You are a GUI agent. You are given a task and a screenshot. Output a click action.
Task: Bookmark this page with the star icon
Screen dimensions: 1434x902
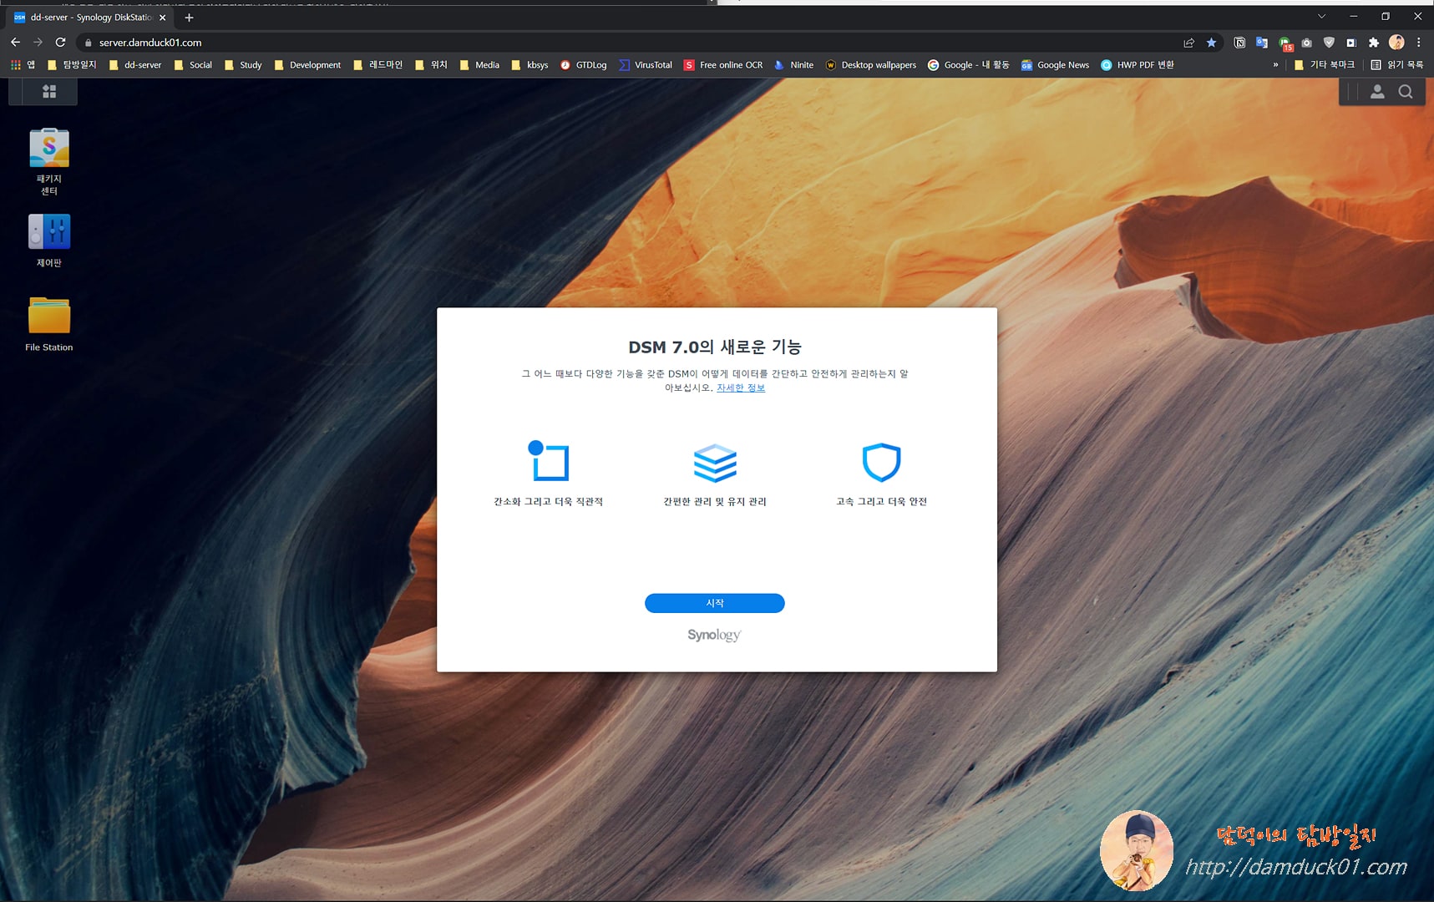[1212, 42]
